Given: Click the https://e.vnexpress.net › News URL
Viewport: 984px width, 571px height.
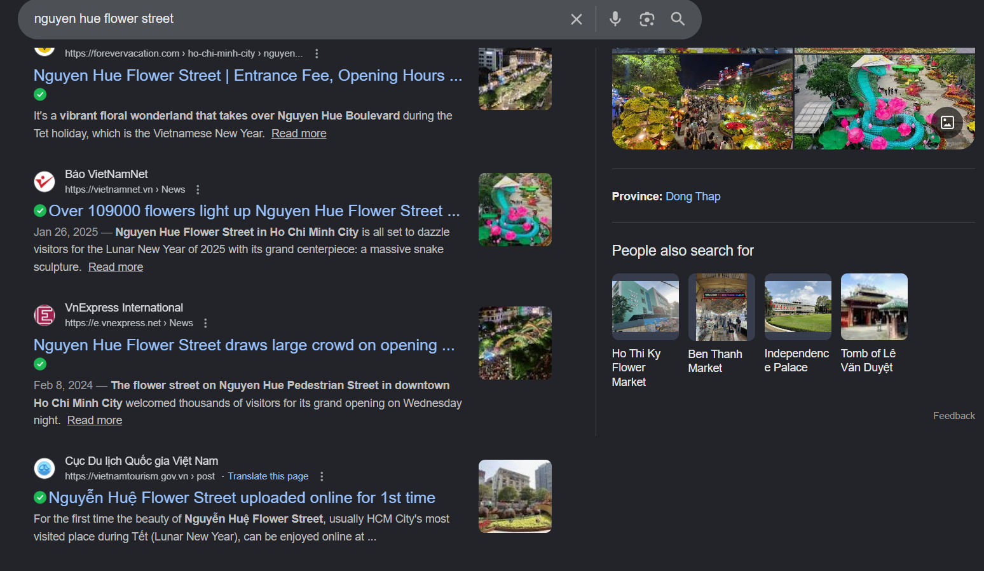Looking at the screenshot, I should click(129, 323).
